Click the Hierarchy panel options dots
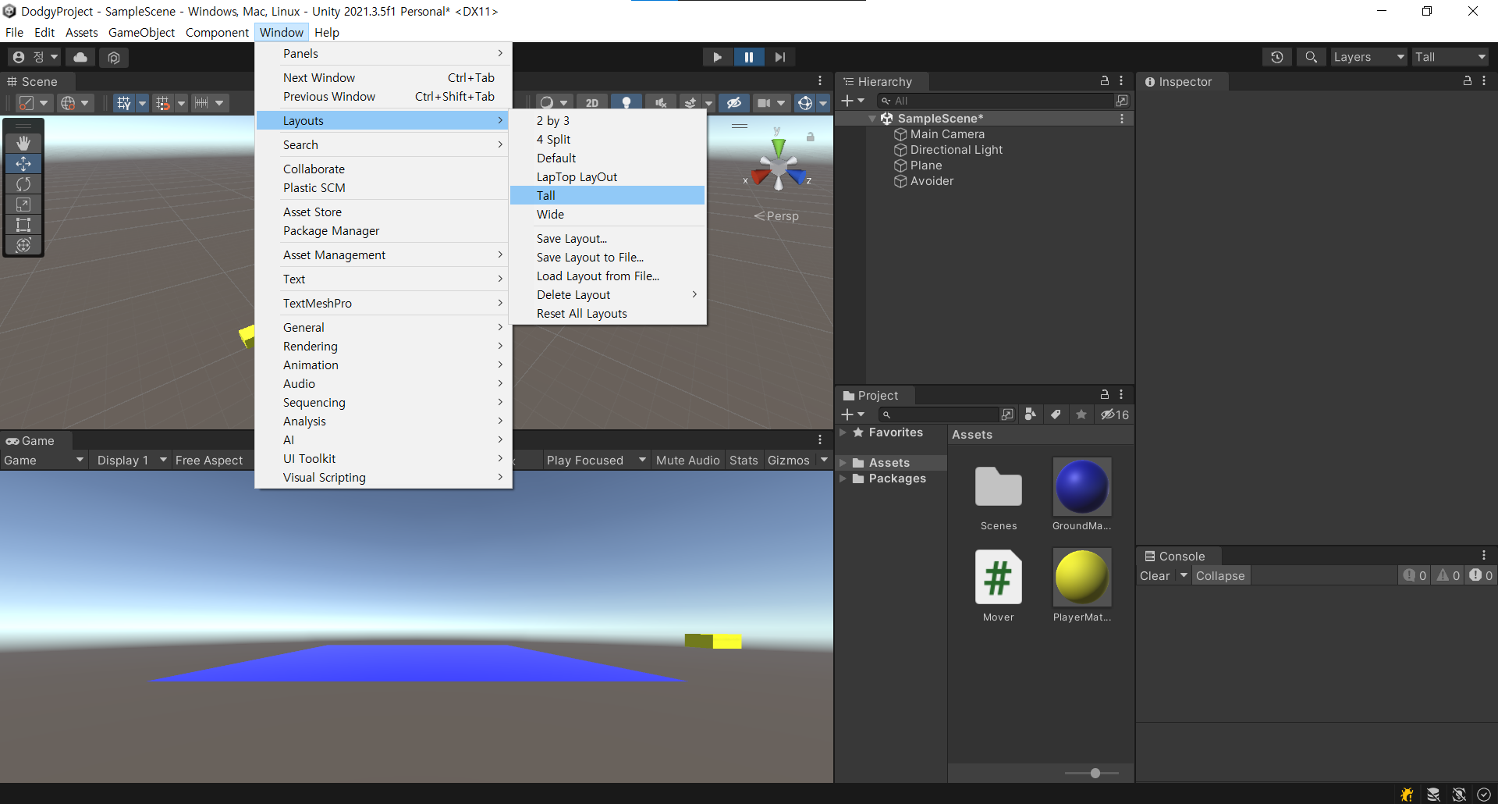Image resolution: width=1498 pixels, height=804 pixels. point(1121,81)
